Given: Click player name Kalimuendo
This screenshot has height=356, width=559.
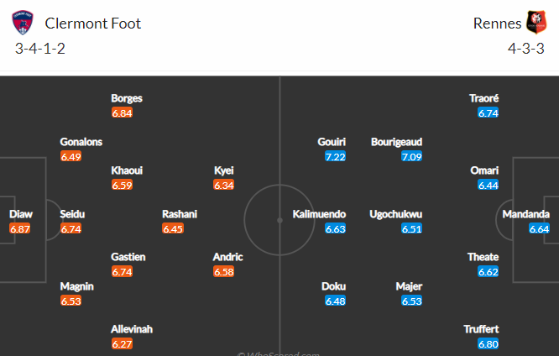Looking at the screenshot, I should tap(319, 214).
